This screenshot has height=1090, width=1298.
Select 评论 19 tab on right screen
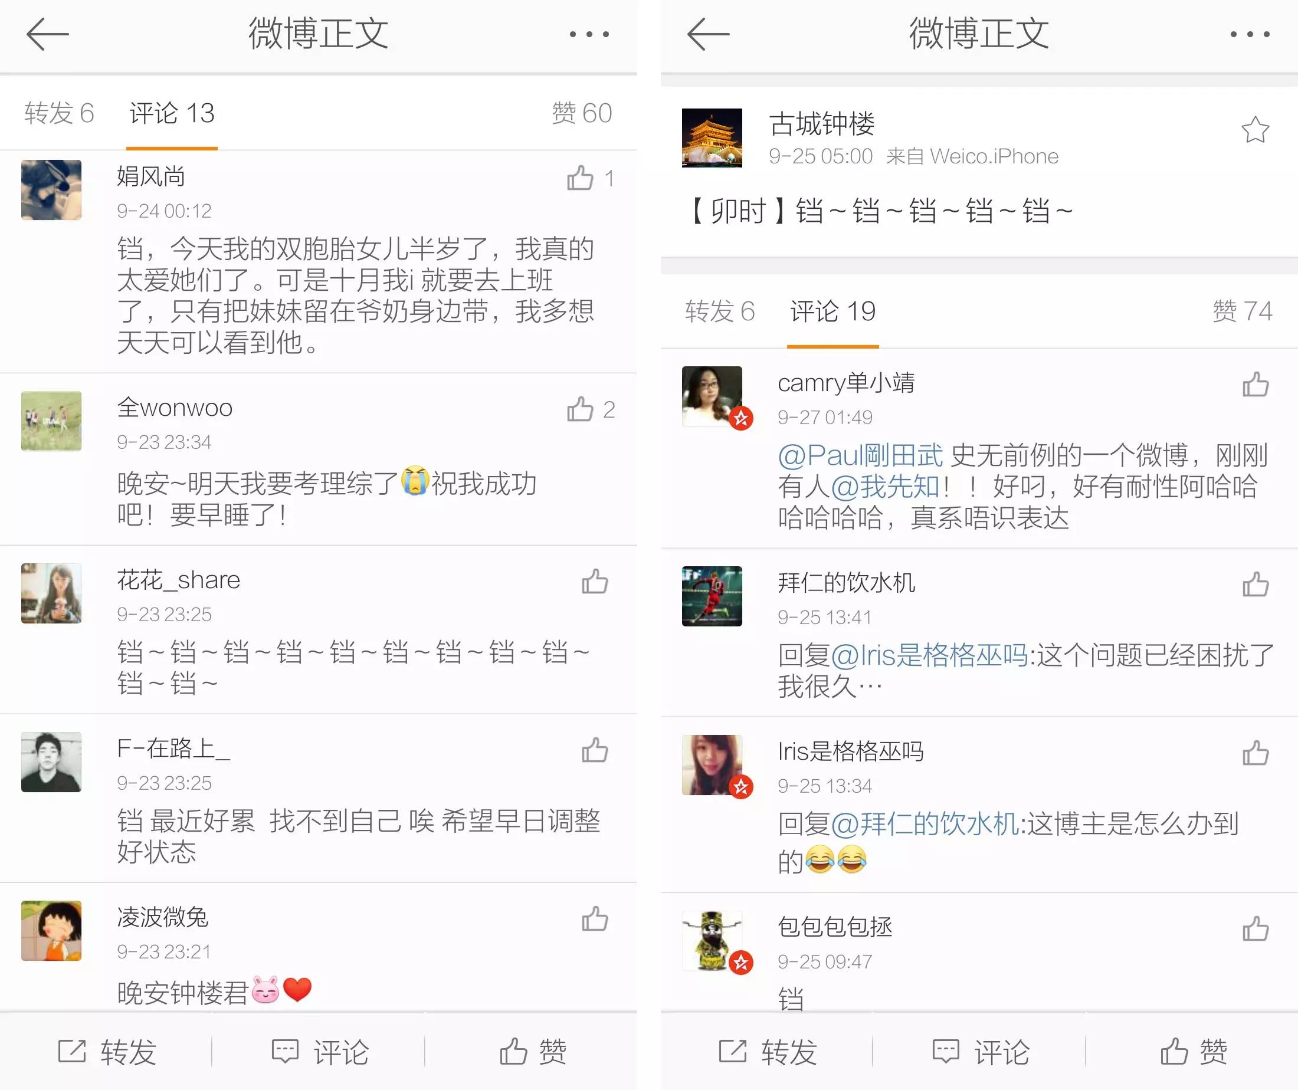pos(832,311)
